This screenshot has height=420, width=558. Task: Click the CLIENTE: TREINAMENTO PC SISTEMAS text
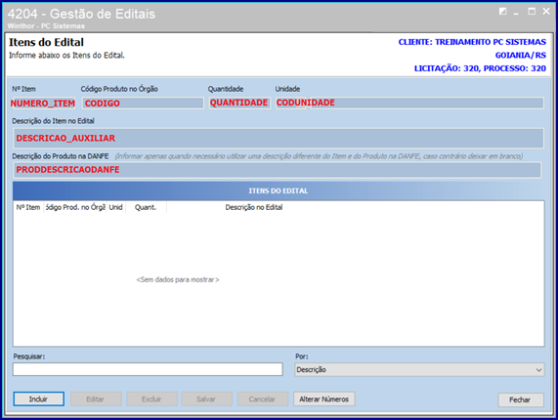pos(472,42)
